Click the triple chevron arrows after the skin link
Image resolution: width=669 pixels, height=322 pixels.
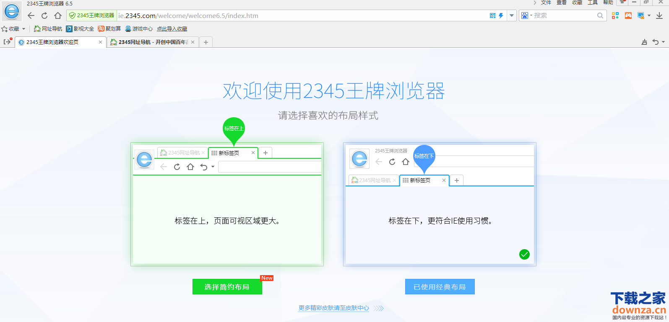(x=379, y=308)
